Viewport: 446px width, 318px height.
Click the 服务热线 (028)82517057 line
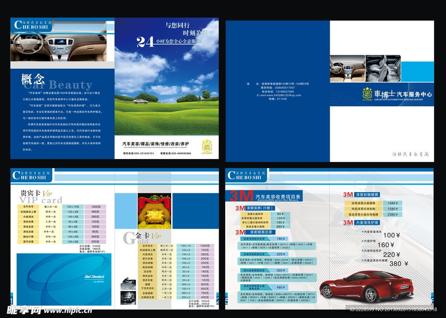tap(277, 88)
